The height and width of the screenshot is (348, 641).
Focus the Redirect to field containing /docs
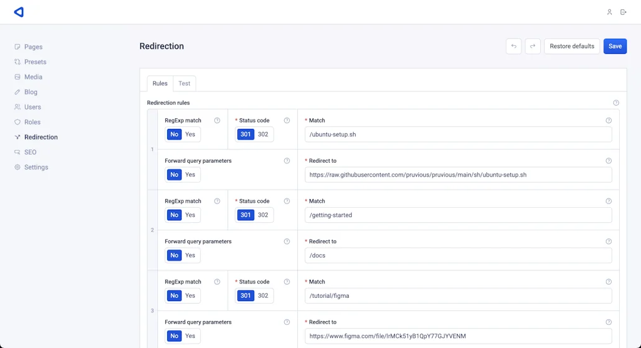tap(458, 255)
